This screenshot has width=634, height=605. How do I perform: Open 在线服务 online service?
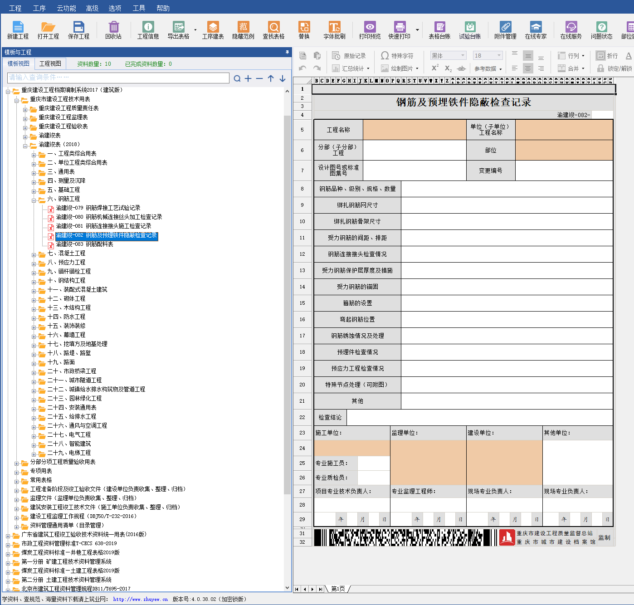click(571, 30)
